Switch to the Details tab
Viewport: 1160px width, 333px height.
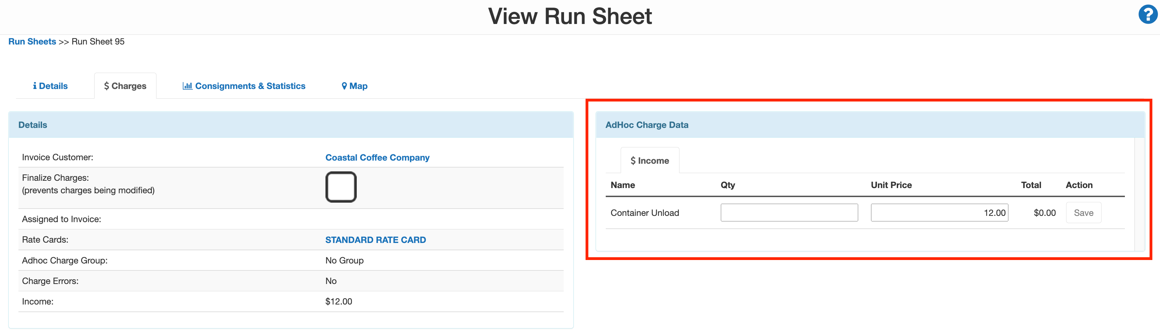click(x=50, y=86)
